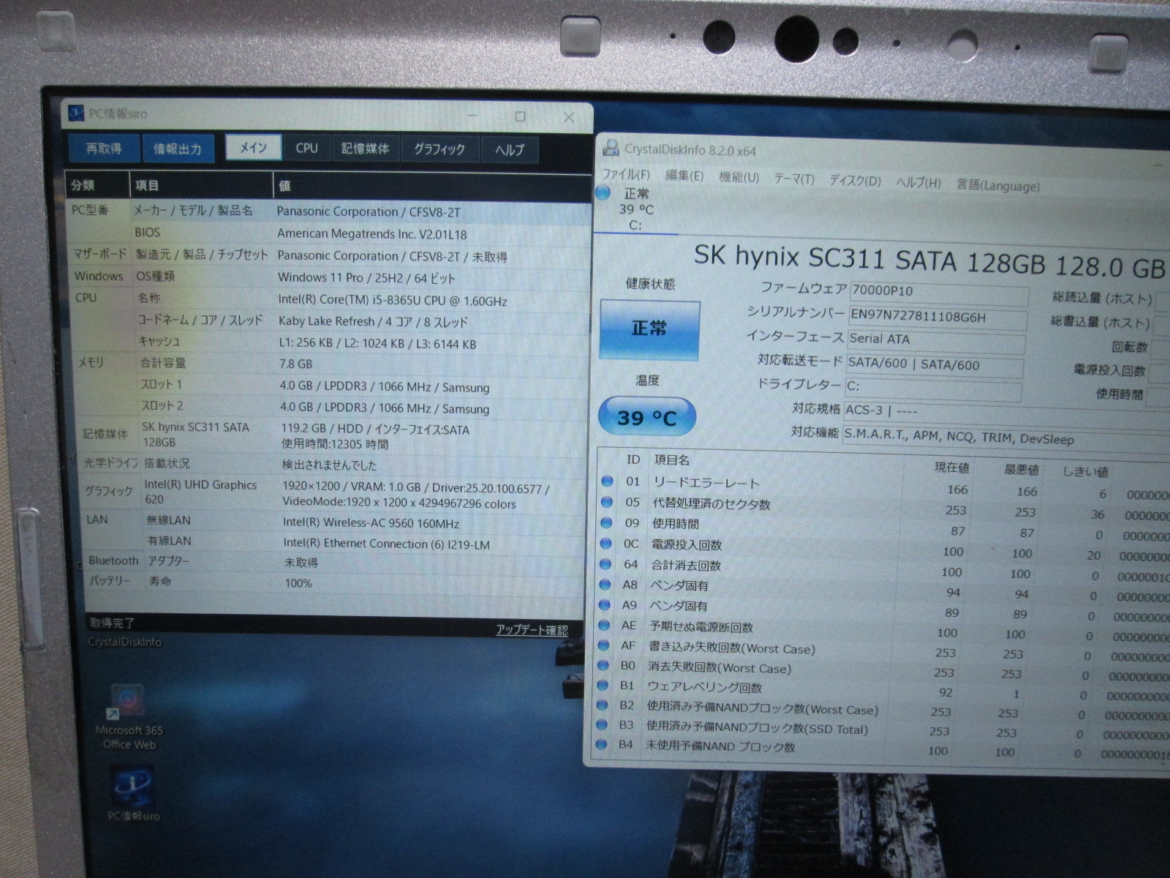Select the Windows 11 Pro / 25H2 value
1170x878 pixels.
[366, 278]
